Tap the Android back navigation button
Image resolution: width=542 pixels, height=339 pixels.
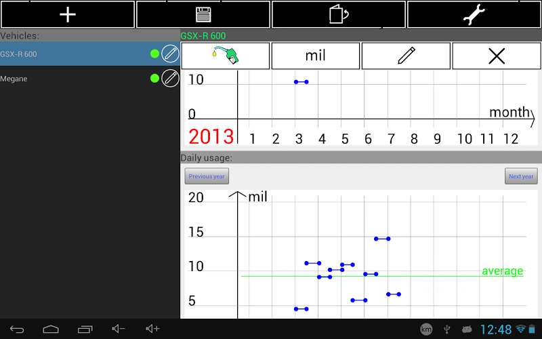(x=16, y=329)
